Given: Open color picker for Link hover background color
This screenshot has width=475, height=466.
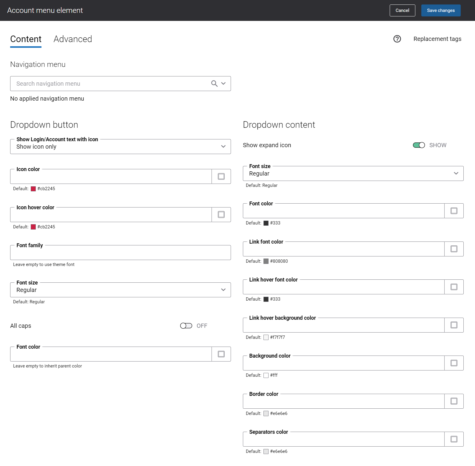Looking at the screenshot, I should click(x=454, y=325).
